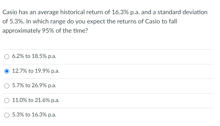
Task: Select the 5.3% to 16.3% radio button
Action: [7, 115]
